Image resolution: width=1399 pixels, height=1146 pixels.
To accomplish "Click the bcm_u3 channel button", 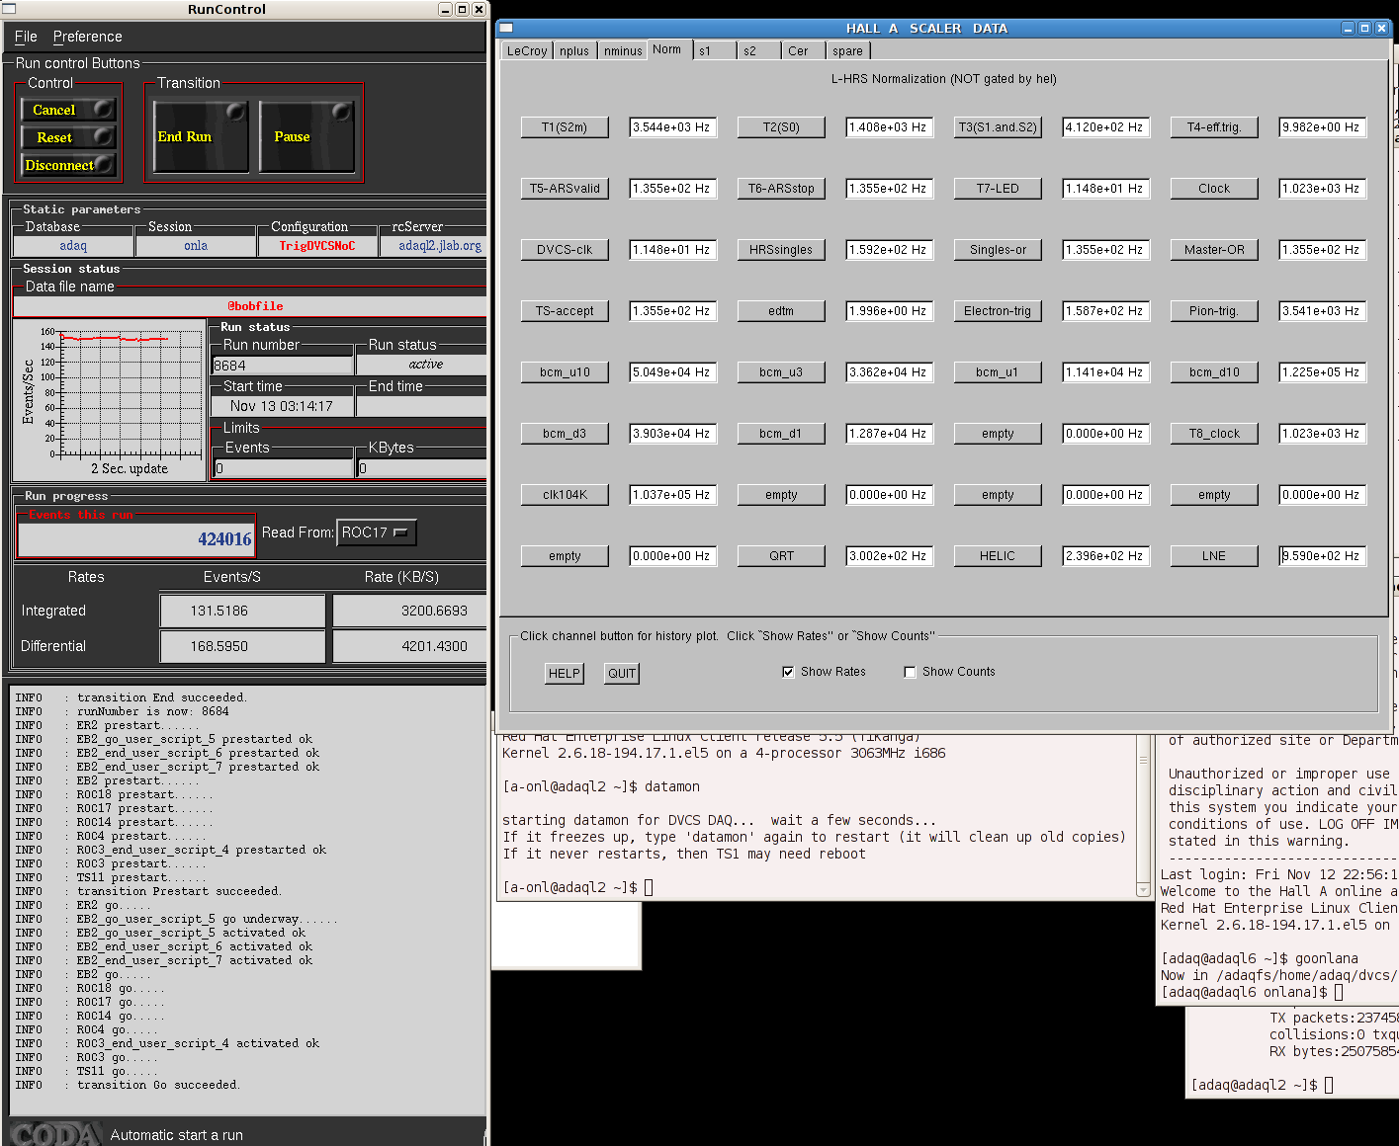I will (x=781, y=372).
